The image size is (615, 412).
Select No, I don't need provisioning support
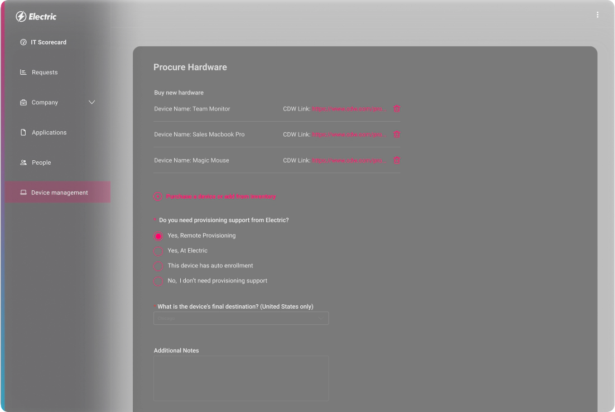coord(158,281)
